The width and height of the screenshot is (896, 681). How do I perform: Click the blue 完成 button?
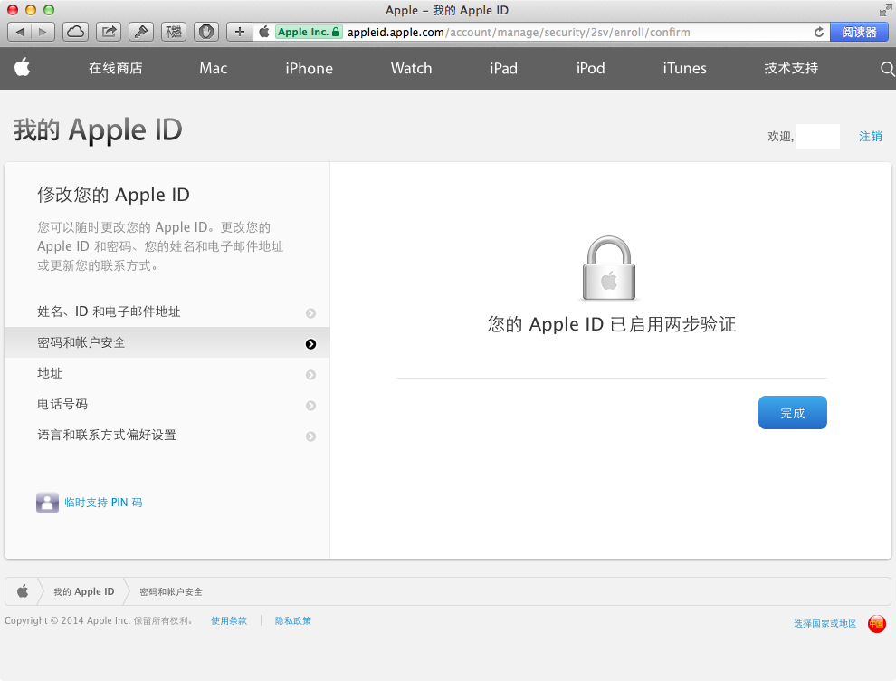[x=793, y=412]
